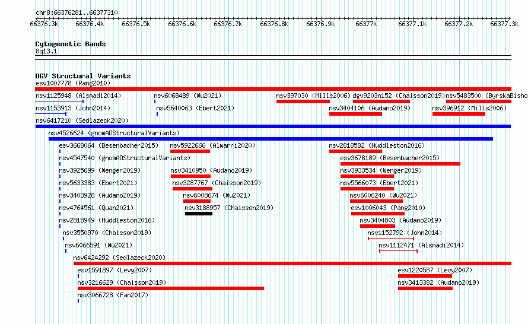Select nsv4547540 (gnomADStructuralVariants) label
Viewport: 528px width, 324px height.
click(x=125, y=158)
